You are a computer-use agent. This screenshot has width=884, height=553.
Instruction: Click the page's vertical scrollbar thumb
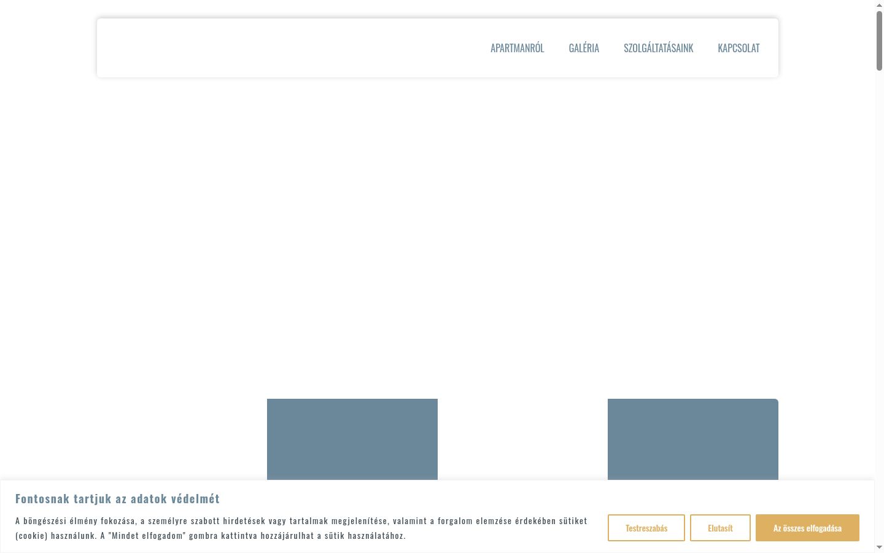tap(879, 41)
